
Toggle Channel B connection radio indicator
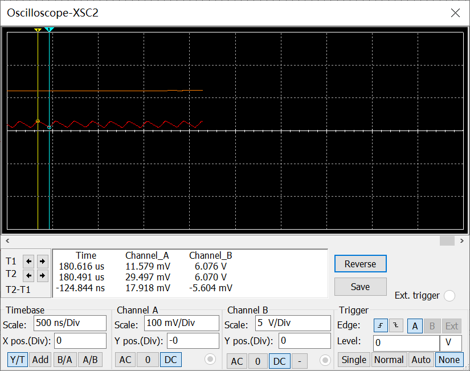[x=325, y=360]
